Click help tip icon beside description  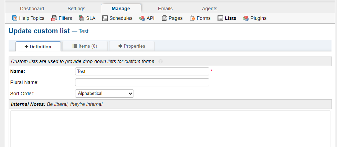(x=160, y=61)
